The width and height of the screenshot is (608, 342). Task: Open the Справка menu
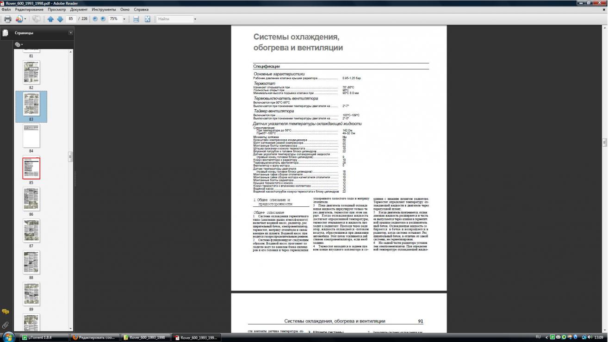coord(141,9)
